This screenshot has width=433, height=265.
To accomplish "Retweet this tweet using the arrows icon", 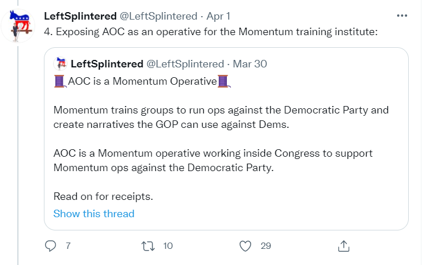I will [148, 246].
